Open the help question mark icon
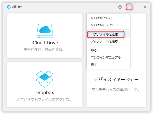This screenshot has height=114, width=153. [x=120, y=7]
